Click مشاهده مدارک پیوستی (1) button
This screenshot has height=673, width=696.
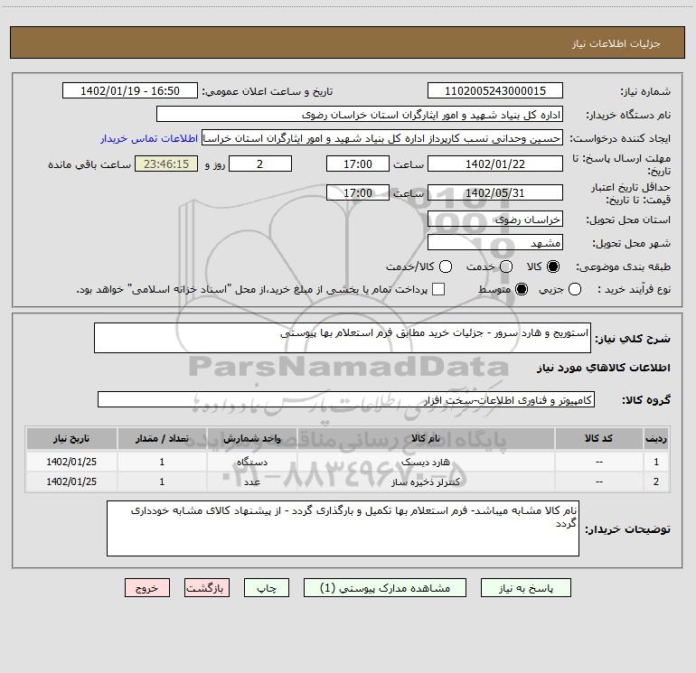click(385, 588)
